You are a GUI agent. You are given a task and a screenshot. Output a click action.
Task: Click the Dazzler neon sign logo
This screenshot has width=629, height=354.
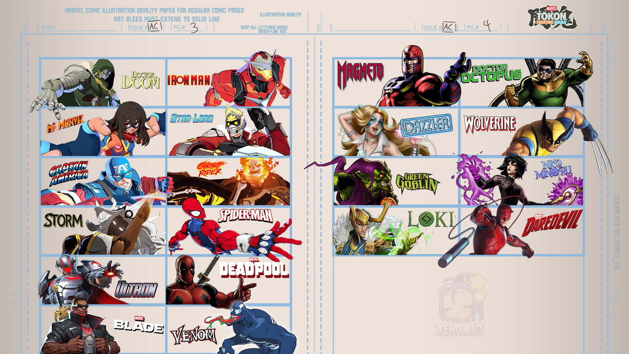click(427, 126)
